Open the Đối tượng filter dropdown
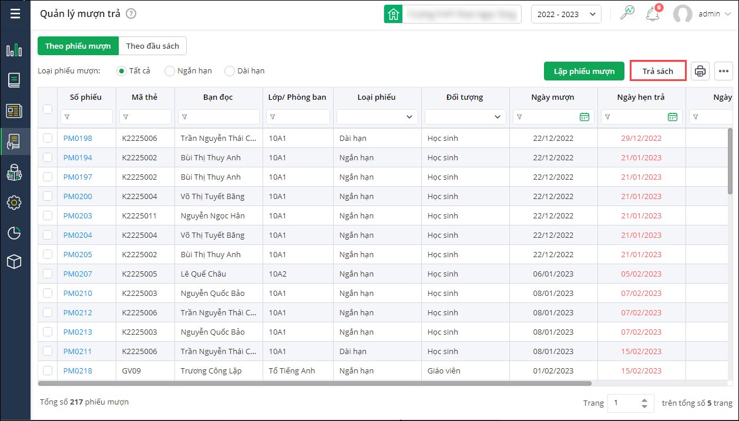 point(465,117)
